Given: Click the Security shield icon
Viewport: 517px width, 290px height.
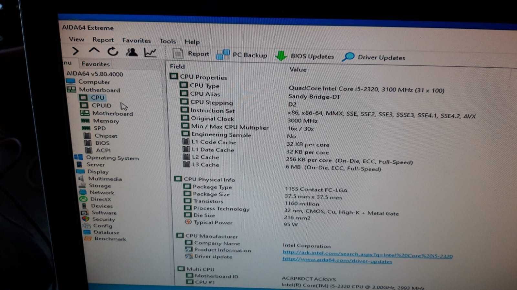Looking at the screenshot, I should (85, 219).
